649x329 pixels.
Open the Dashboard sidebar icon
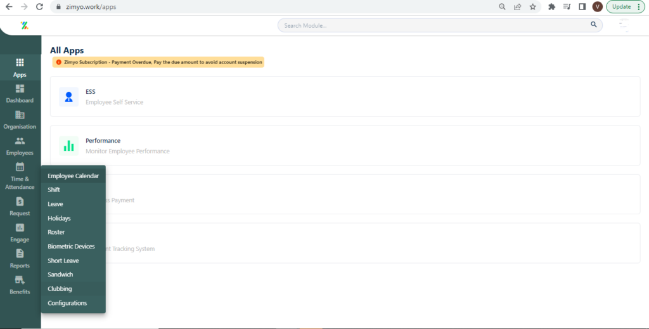click(20, 89)
